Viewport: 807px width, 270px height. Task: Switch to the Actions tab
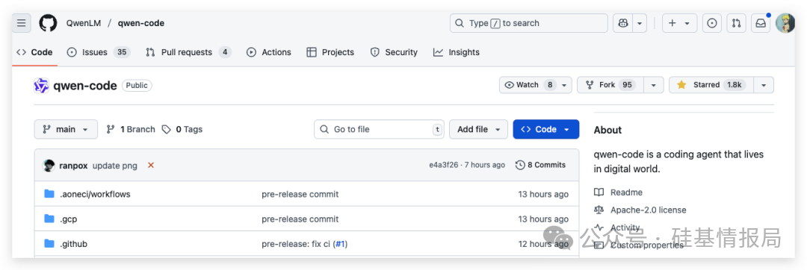tap(269, 52)
